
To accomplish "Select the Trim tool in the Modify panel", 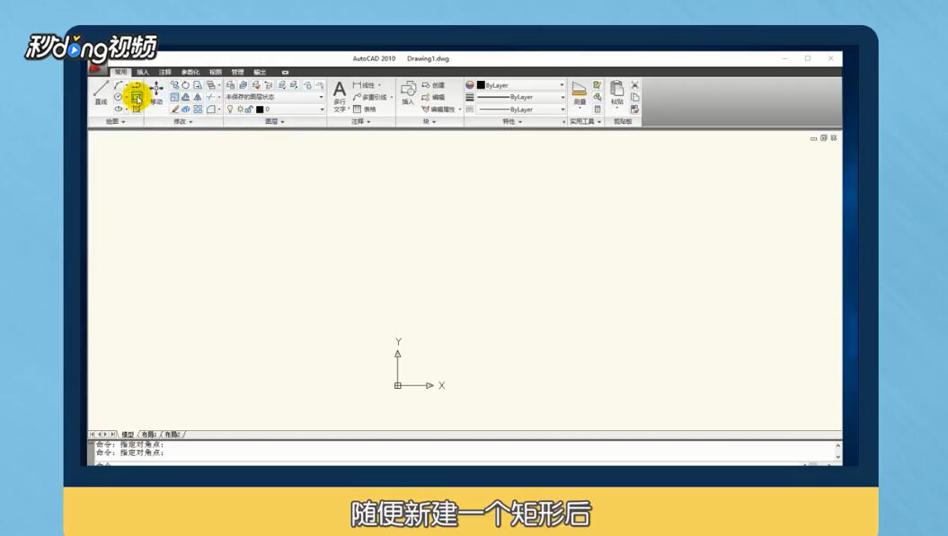I will [209, 97].
